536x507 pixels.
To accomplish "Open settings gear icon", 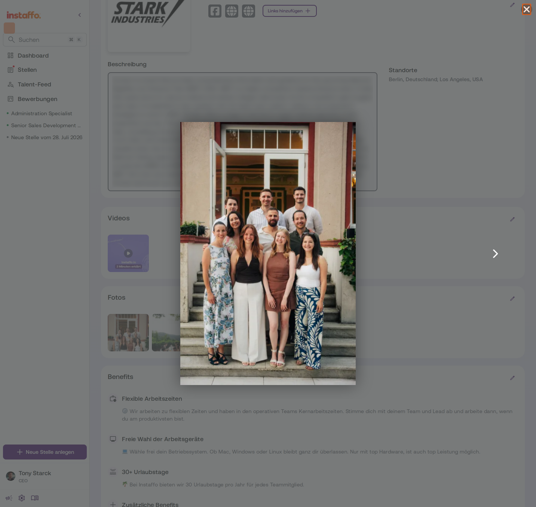I will [x=22, y=498].
